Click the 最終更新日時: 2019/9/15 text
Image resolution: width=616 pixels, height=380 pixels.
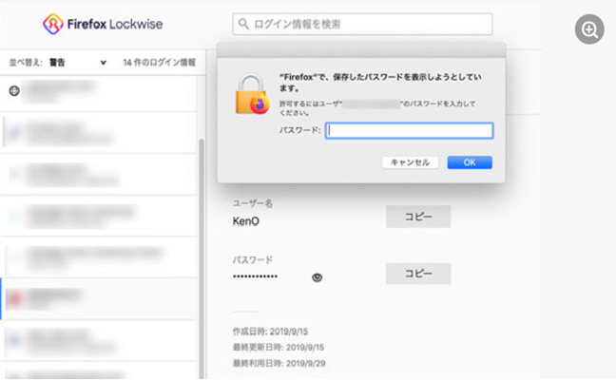(x=279, y=348)
